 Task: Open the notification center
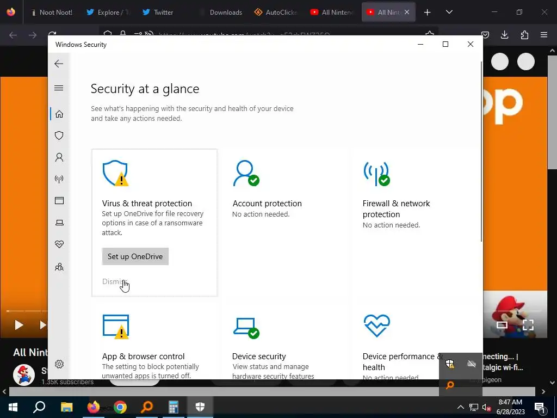[x=540, y=407]
